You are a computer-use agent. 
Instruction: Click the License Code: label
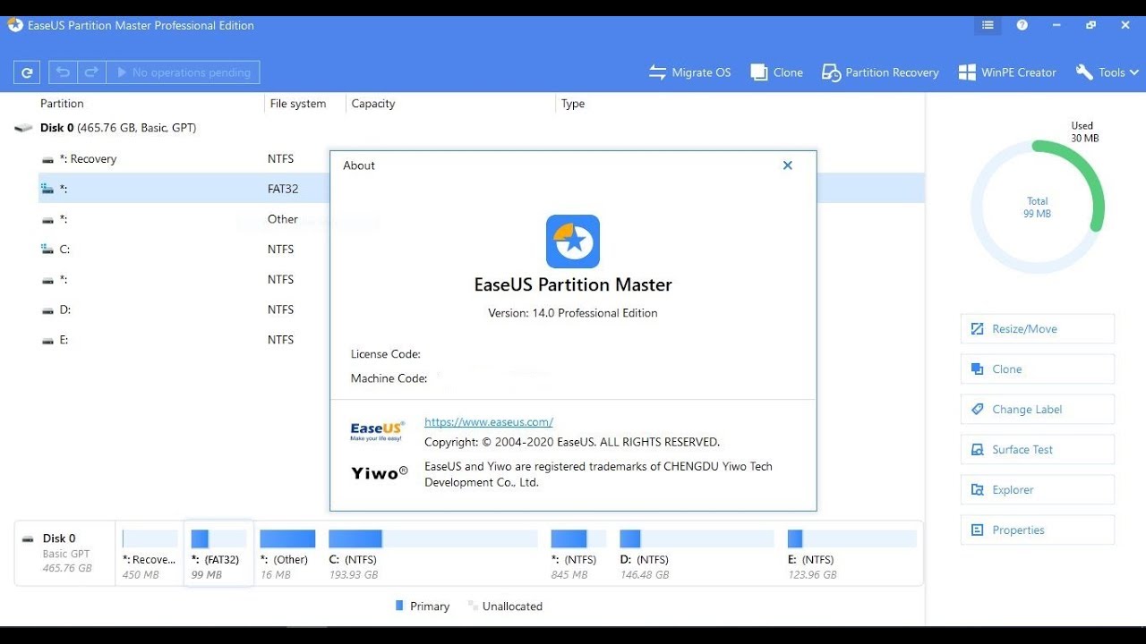386,354
